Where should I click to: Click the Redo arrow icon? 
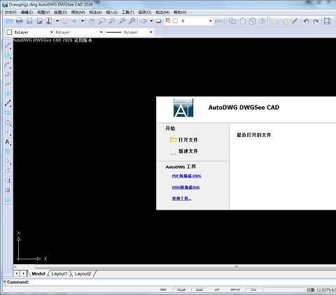(316, 21)
